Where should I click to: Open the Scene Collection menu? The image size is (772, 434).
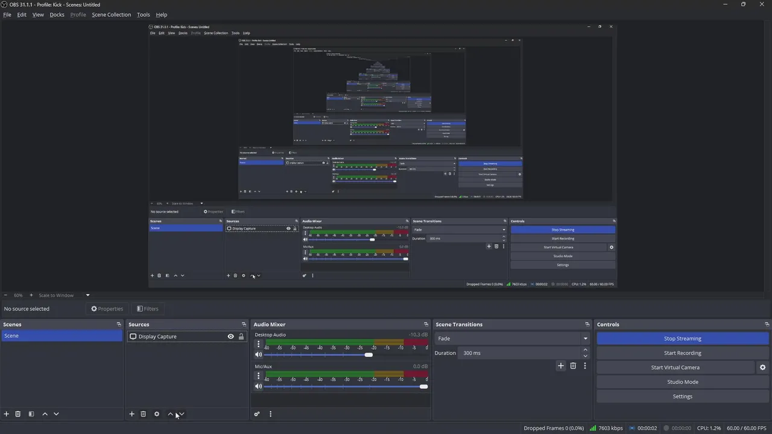click(111, 14)
